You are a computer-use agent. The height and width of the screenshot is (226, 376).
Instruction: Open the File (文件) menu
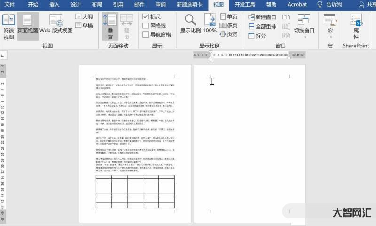[10, 5]
